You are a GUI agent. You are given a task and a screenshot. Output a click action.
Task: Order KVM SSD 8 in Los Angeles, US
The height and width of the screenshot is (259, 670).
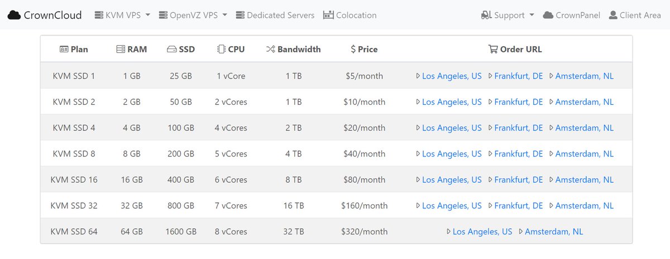click(452, 154)
